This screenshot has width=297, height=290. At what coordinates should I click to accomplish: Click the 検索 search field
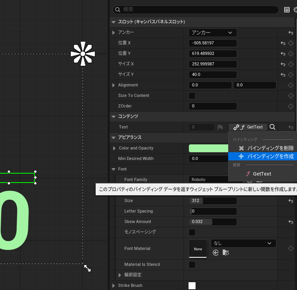pos(198,10)
